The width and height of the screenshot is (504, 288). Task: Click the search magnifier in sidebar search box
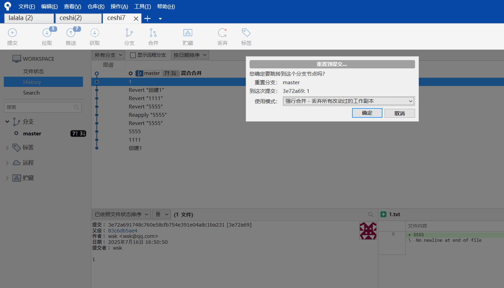pos(76,107)
